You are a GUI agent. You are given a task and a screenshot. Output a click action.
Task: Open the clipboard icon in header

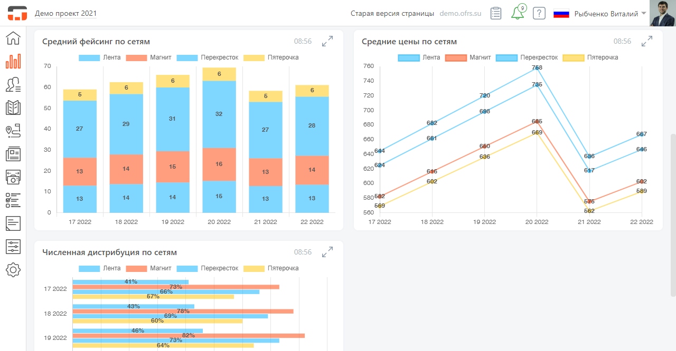[x=495, y=13]
